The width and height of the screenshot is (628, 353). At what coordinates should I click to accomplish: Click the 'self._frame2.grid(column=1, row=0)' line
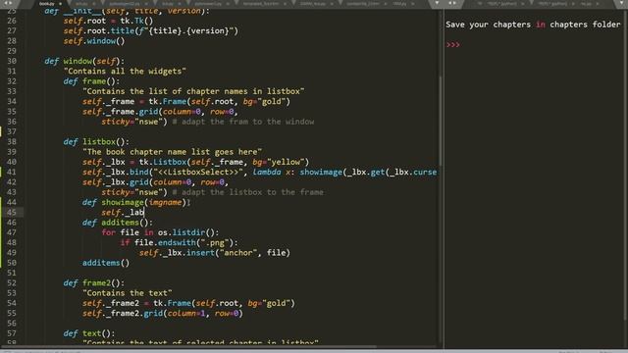pos(163,313)
